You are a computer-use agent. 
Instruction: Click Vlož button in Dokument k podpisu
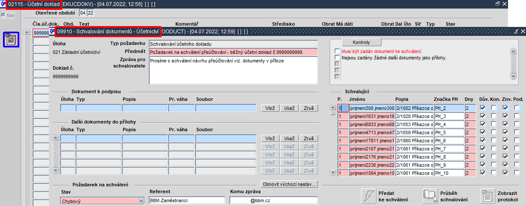[270, 108]
